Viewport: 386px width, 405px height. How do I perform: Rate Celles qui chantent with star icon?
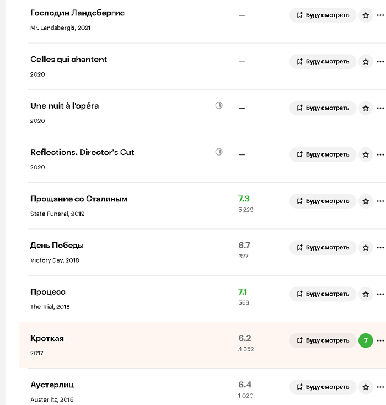click(x=366, y=62)
